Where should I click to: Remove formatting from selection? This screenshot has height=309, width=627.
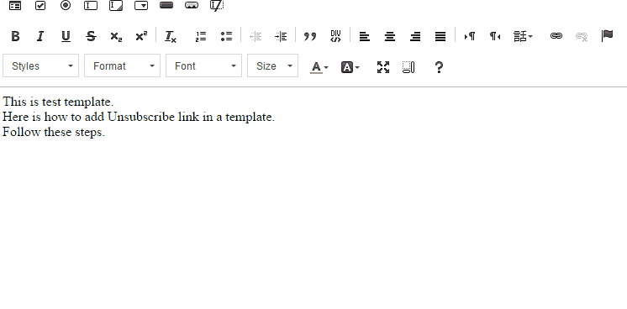(171, 36)
